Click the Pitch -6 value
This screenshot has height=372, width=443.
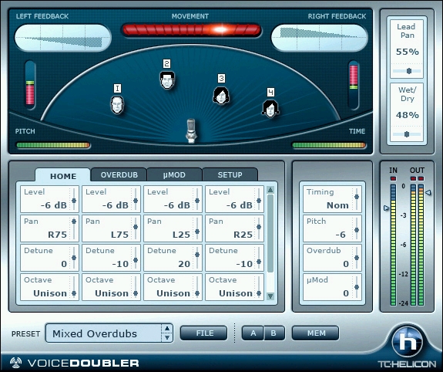coord(341,235)
